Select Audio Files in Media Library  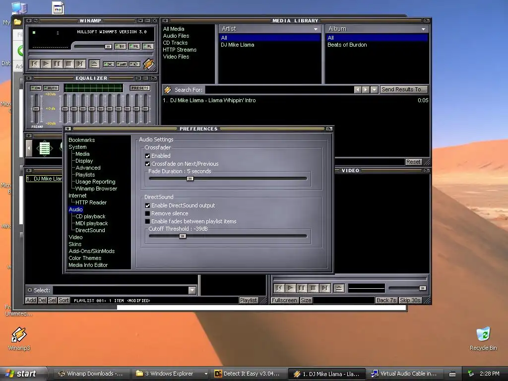point(176,36)
